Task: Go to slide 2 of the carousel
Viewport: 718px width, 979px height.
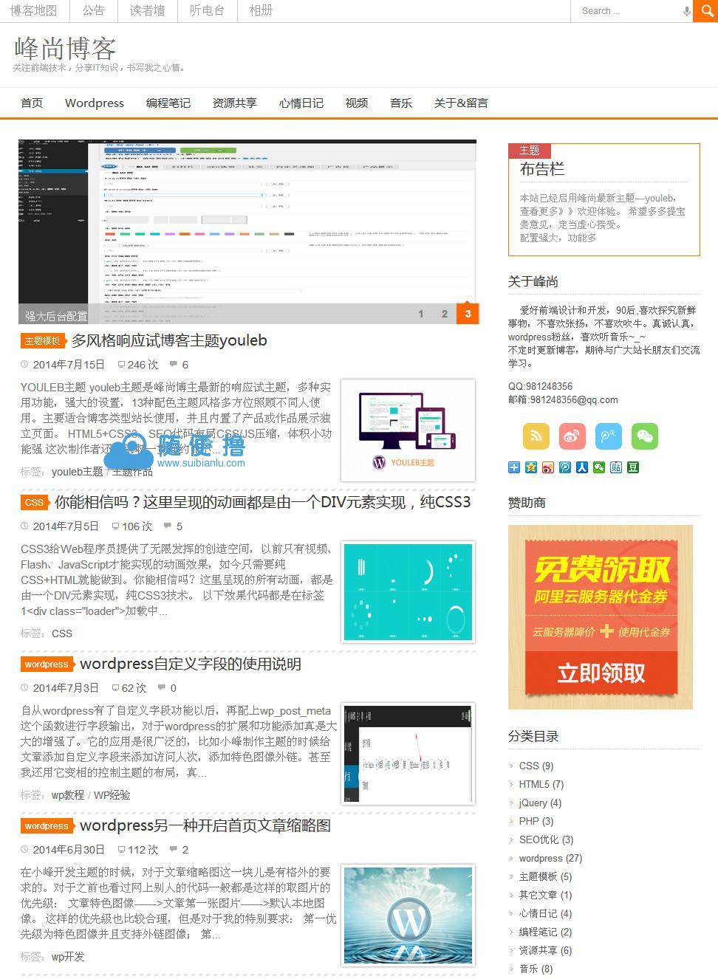Action: point(445,314)
